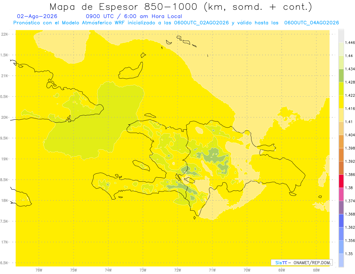
Task: Click the red 1.38–1.386 legend swatch
Action: [341, 181]
